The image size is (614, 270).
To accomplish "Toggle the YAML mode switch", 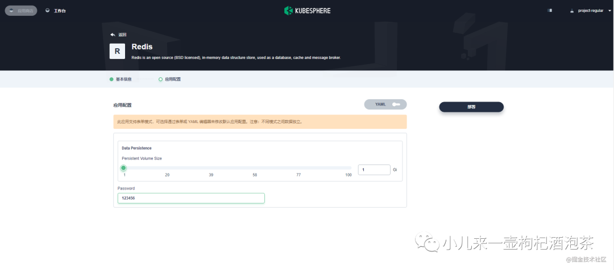I will pyautogui.click(x=385, y=104).
